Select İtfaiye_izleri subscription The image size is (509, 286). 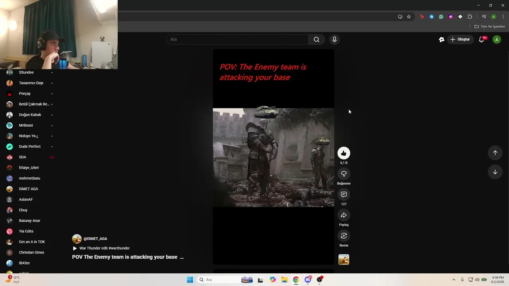click(30, 168)
